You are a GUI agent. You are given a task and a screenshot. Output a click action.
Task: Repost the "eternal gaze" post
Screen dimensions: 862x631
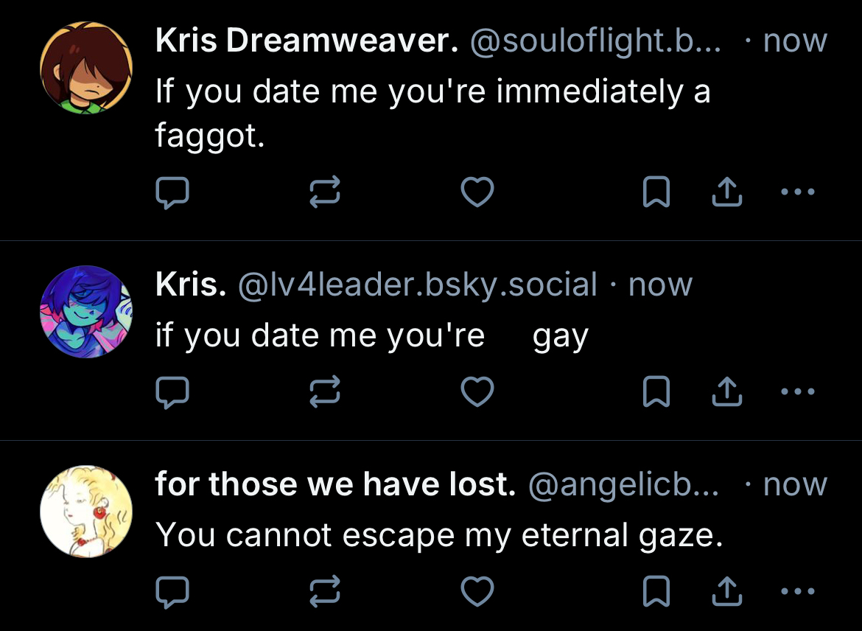coord(324,592)
